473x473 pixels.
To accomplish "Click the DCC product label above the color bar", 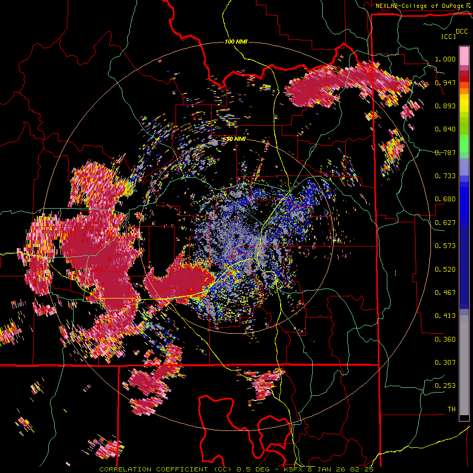I will (x=462, y=32).
